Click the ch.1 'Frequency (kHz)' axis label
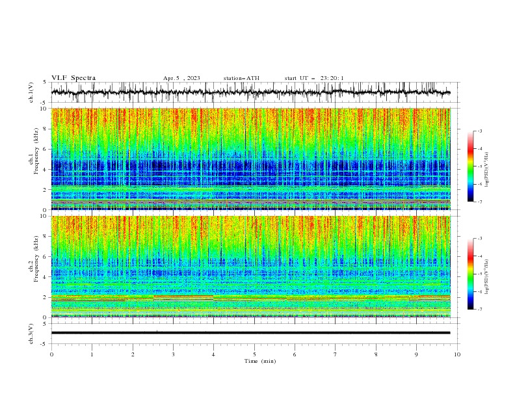This screenshot has height=398, width=515. (x=36, y=151)
